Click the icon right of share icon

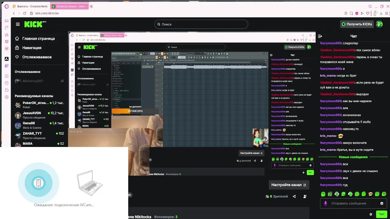click(305, 196)
